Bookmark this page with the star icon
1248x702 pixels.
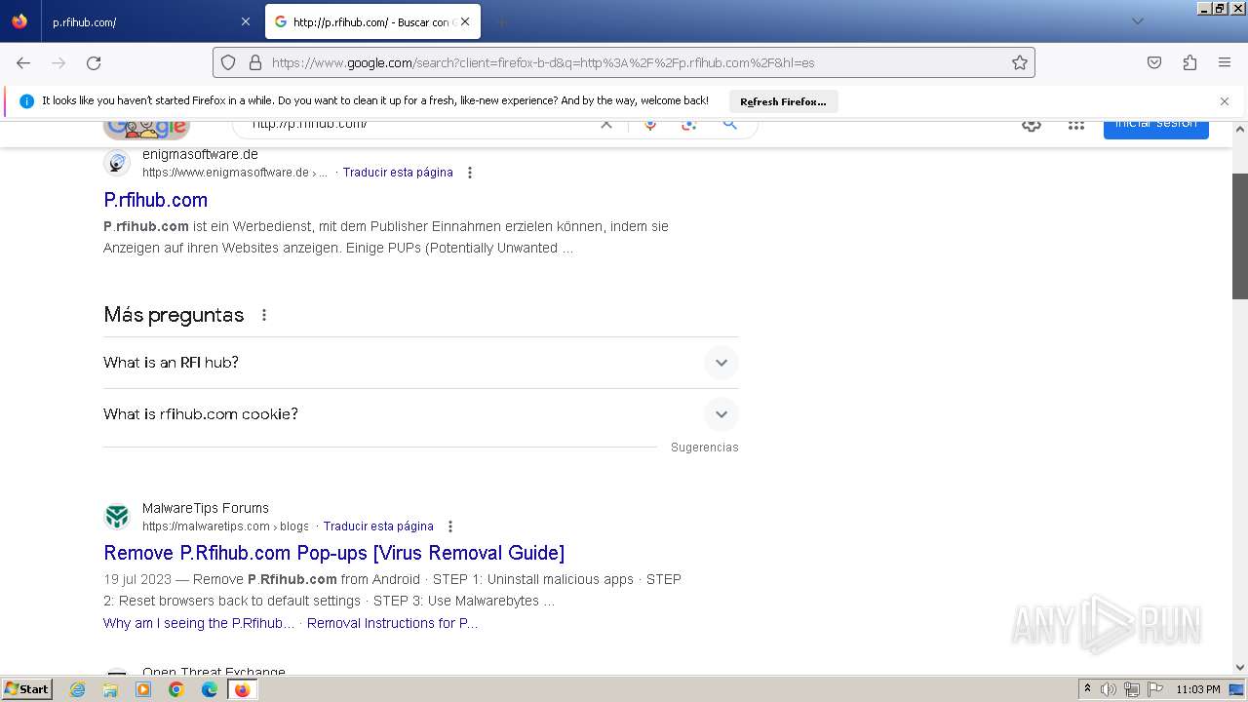click(x=1020, y=62)
